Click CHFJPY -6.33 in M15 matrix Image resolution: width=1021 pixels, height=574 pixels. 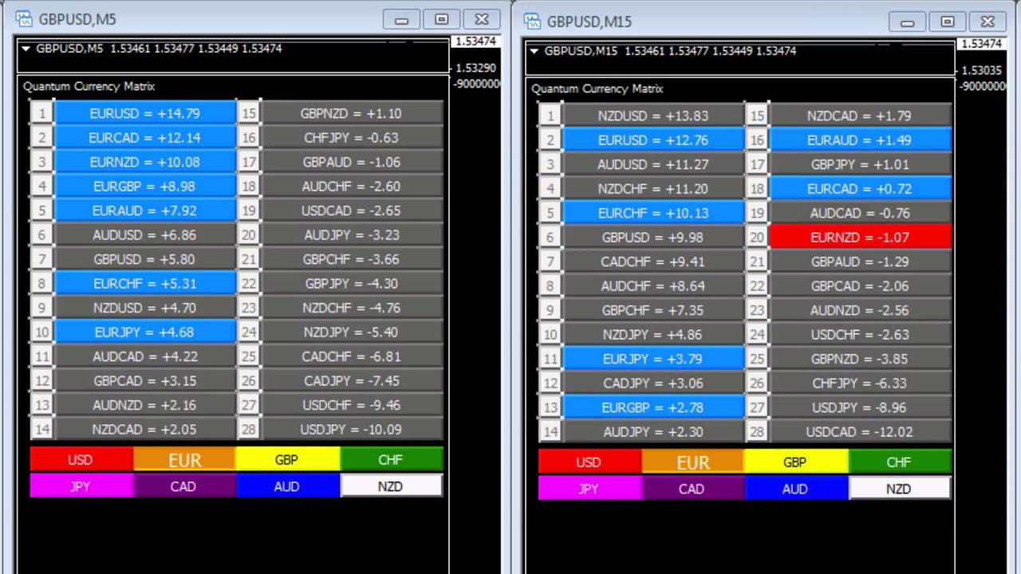(x=860, y=383)
